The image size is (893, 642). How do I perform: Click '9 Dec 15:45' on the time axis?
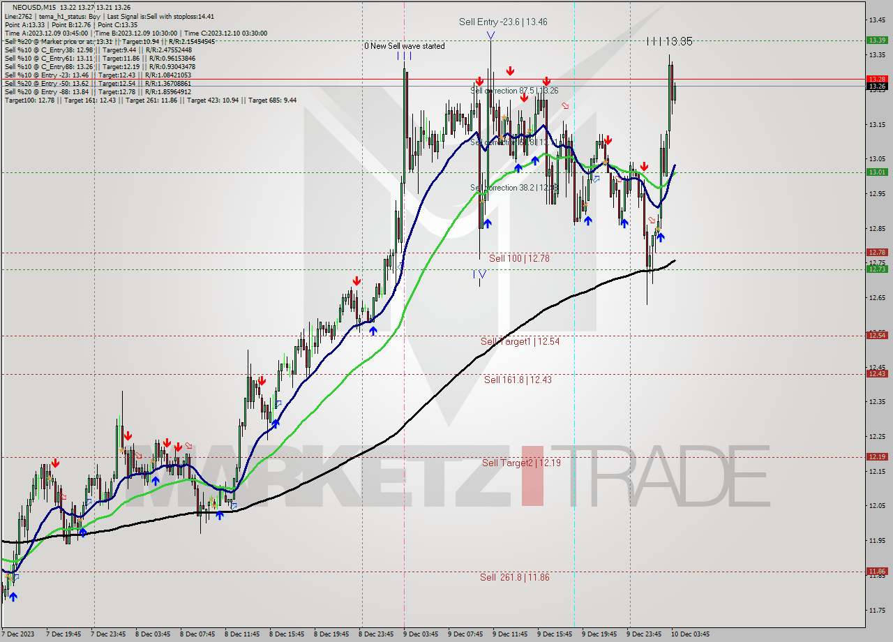(x=553, y=634)
